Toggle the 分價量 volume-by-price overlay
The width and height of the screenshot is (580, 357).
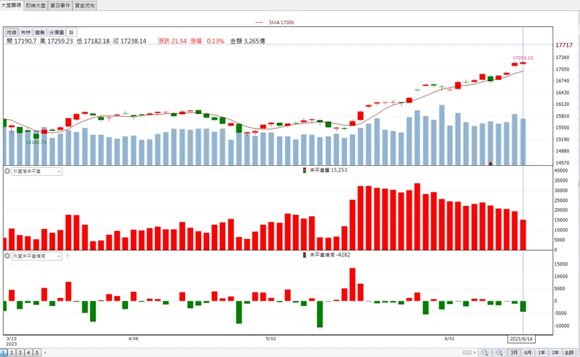(x=56, y=33)
